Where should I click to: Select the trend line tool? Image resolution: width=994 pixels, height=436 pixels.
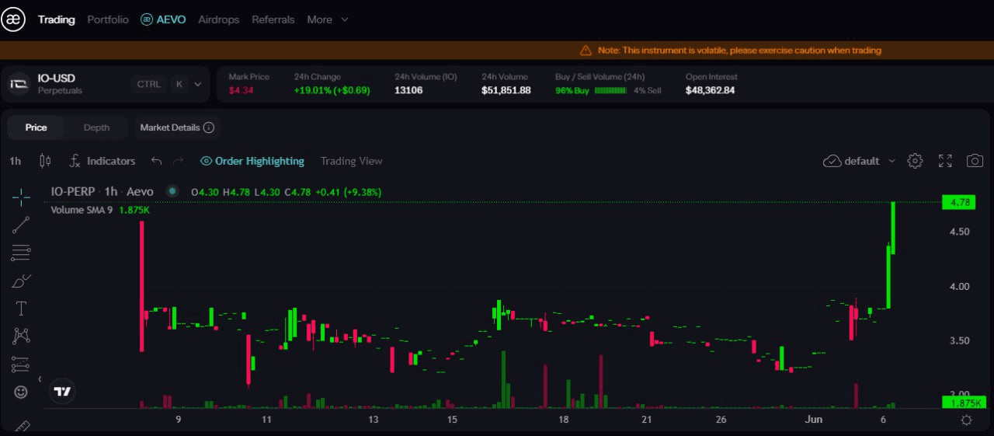pos(21,225)
